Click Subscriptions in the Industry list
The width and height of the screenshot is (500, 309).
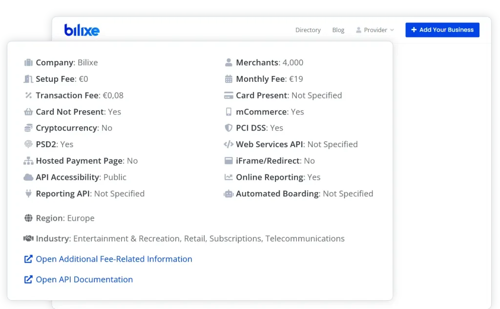click(235, 238)
